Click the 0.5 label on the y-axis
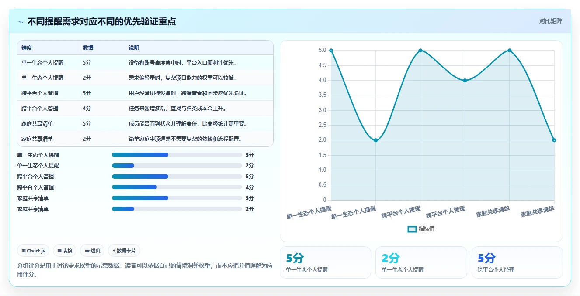The height and width of the screenshot is (296, 580). pos(323,185)
